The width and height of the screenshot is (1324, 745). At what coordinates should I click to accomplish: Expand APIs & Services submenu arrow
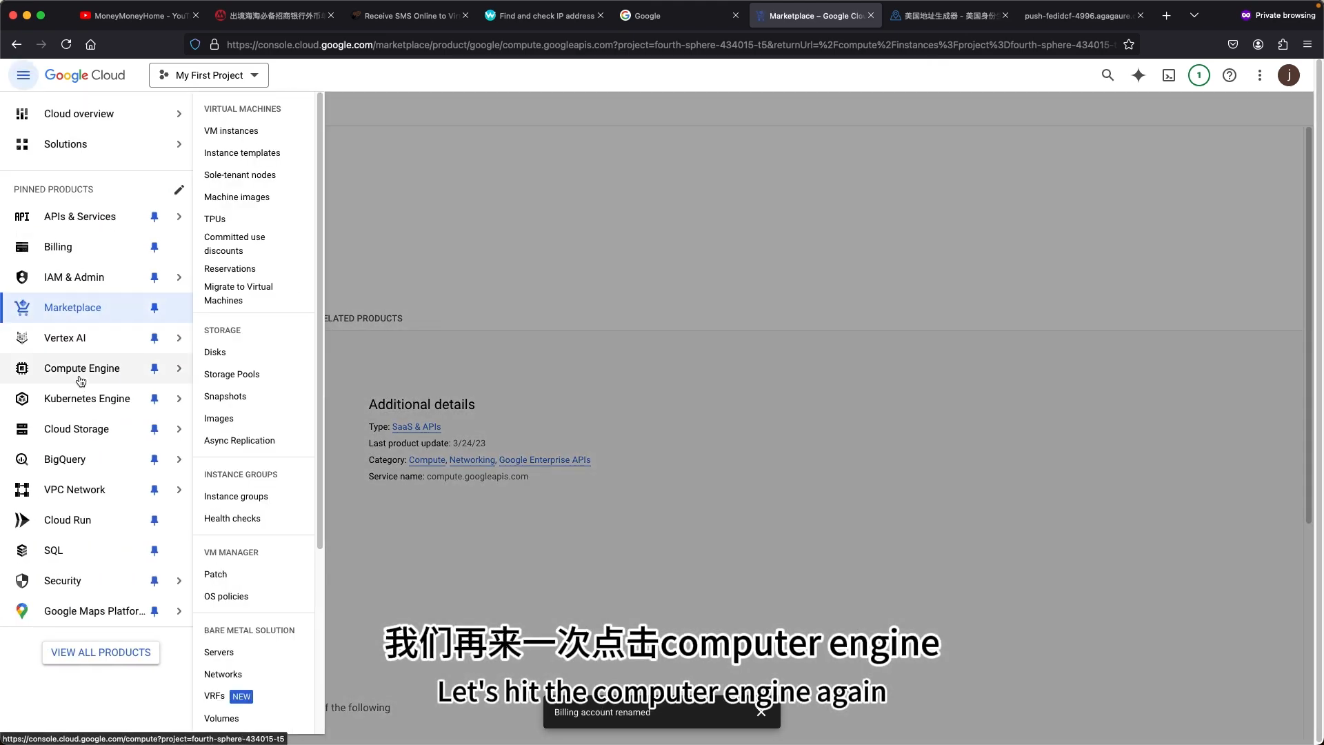click(179, 217)
